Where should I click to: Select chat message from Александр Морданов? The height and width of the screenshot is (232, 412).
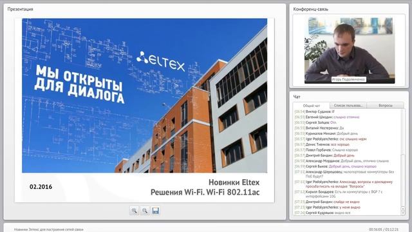(342, 160)
